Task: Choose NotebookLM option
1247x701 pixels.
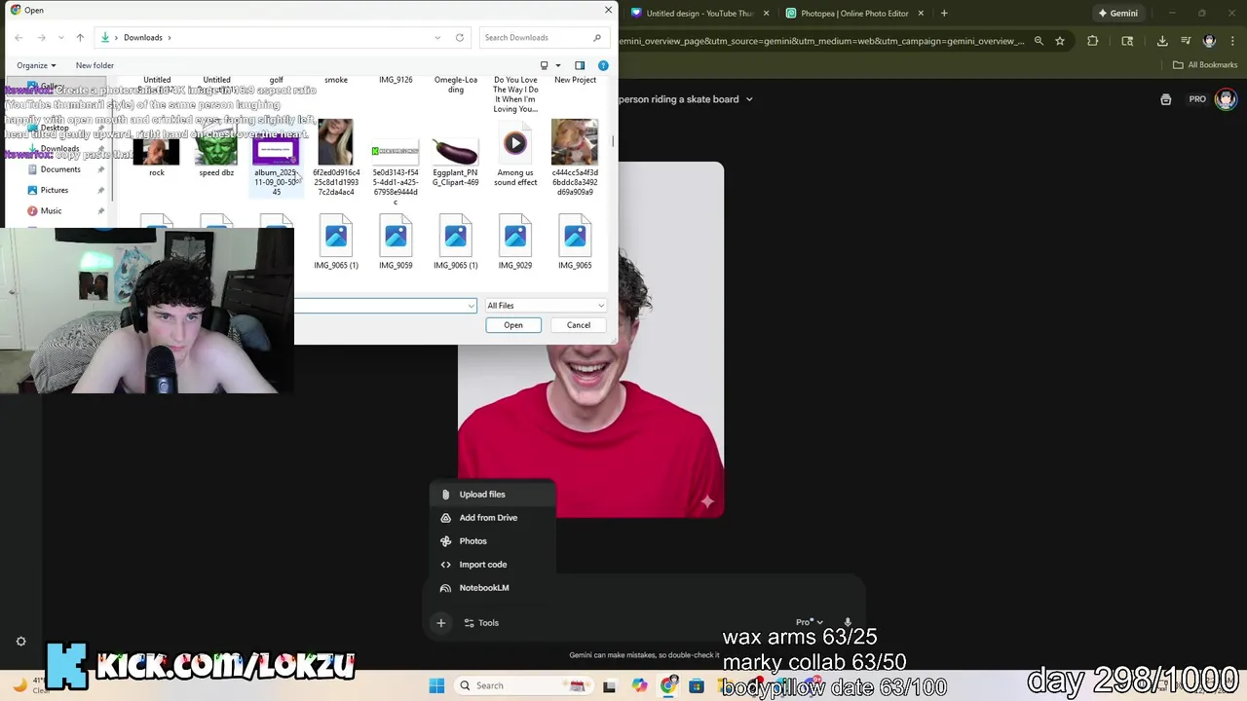Action: [492, 588]
